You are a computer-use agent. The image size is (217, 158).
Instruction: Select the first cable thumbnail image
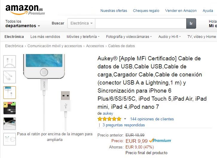coord(10,62)
